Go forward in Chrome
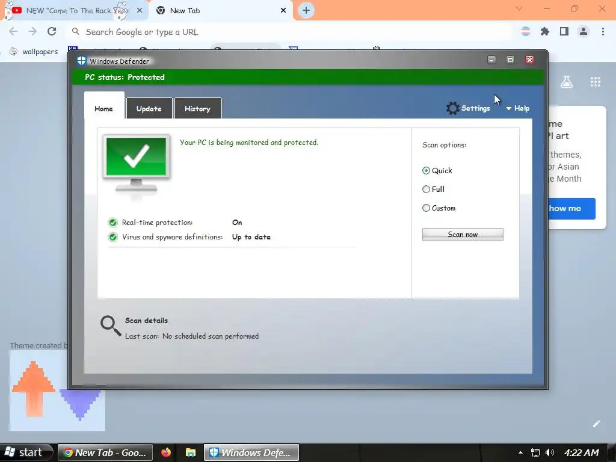 [32, 31]
